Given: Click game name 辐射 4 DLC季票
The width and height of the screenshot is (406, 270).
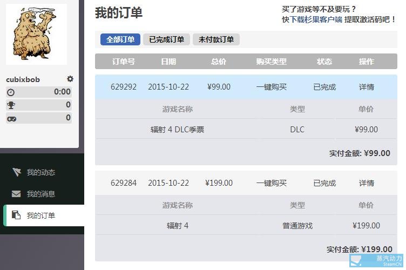Looking at the screenshot, I should coord(178,130).
